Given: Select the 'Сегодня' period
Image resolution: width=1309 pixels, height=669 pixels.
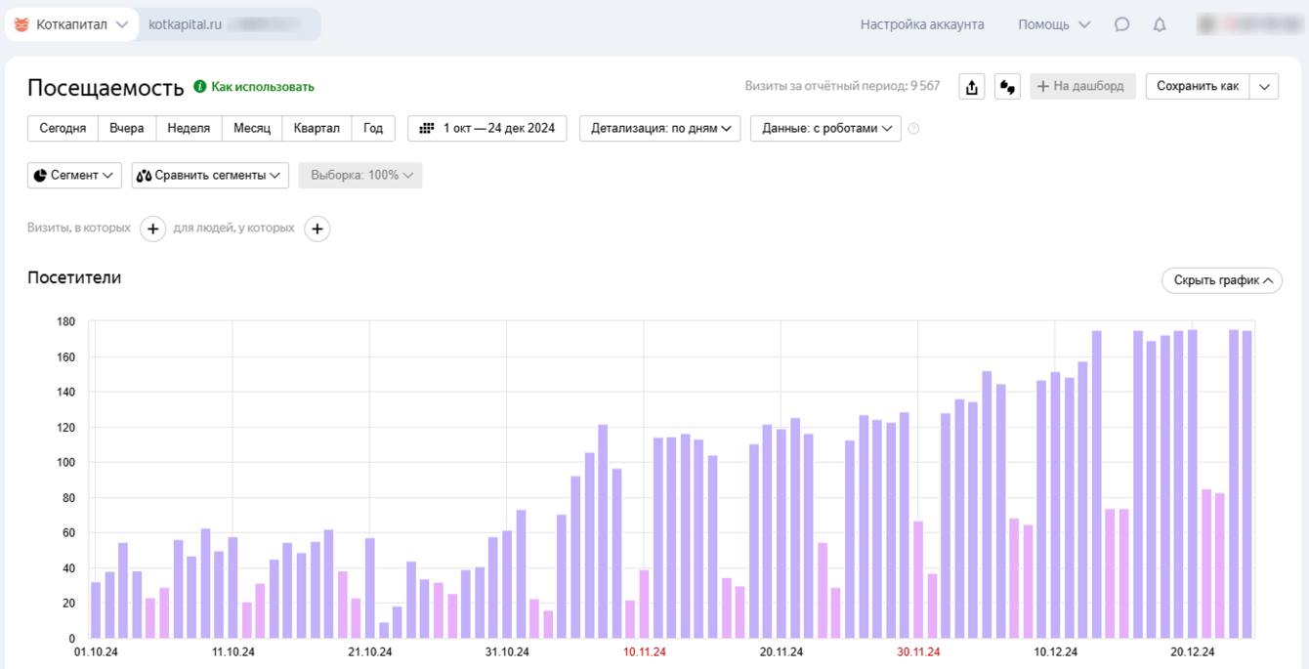Looking at the screenshot, I should pyautogui.click(x=63, y=128).
